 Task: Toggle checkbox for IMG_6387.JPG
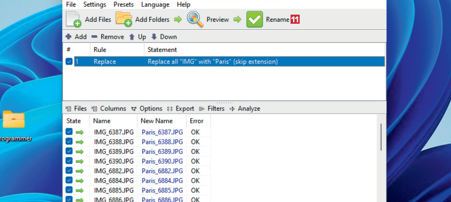click(69, 132)
